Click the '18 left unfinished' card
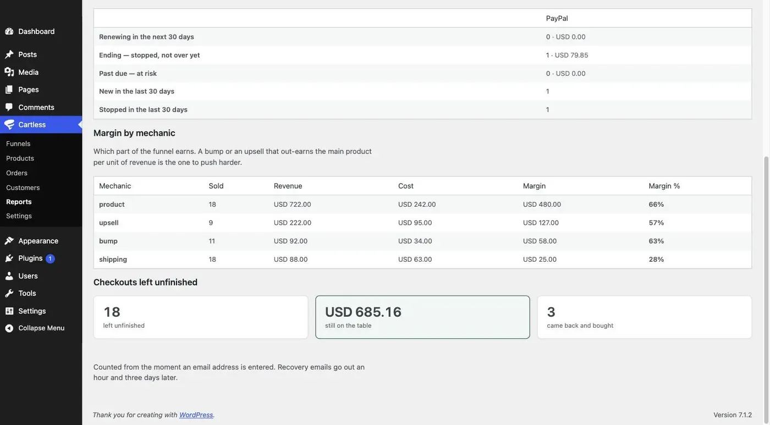The width and height of the screenshot is (770, 425). 201,317
